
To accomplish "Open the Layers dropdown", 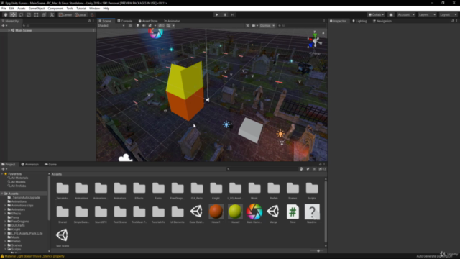I will point(427,14).
